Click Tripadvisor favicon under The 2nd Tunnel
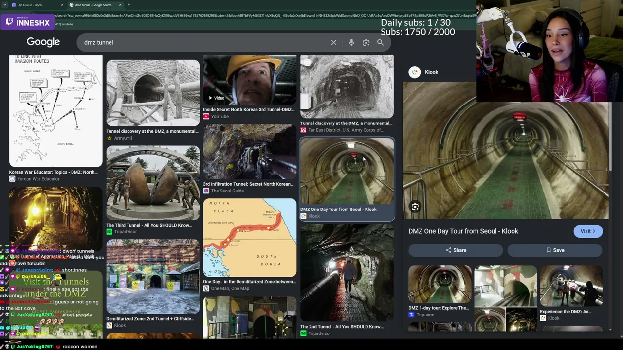 [x=304, y=333]
